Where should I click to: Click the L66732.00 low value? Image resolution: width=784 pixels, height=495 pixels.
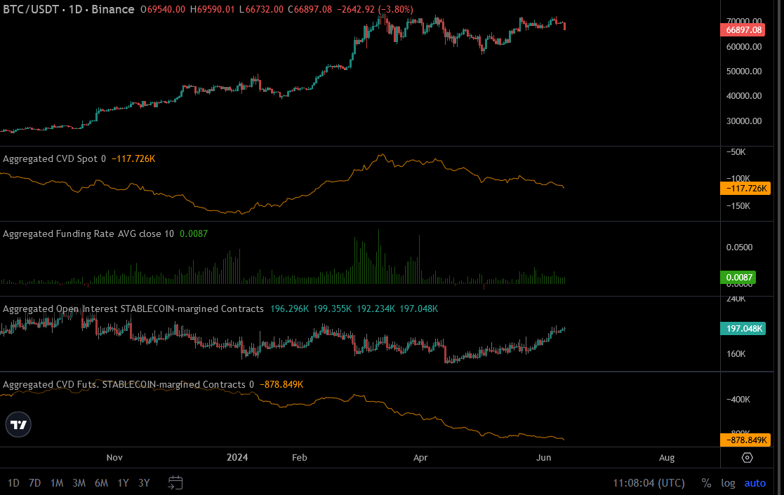tap(261, 10)
